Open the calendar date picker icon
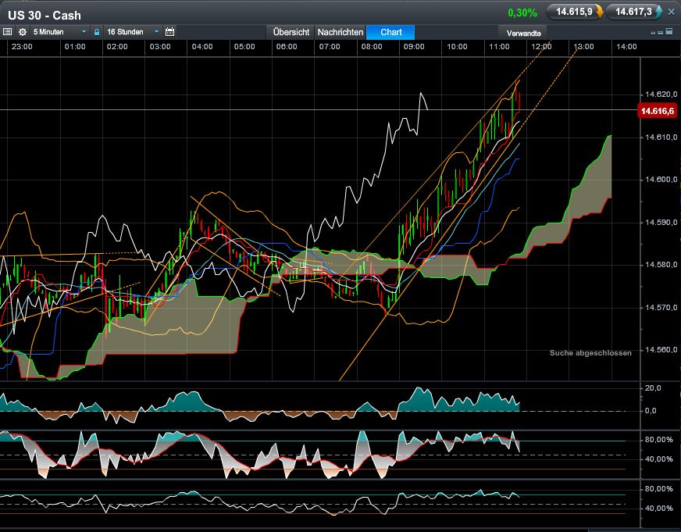The height and width of the screenshot is (532, 681). coord(169,32)
